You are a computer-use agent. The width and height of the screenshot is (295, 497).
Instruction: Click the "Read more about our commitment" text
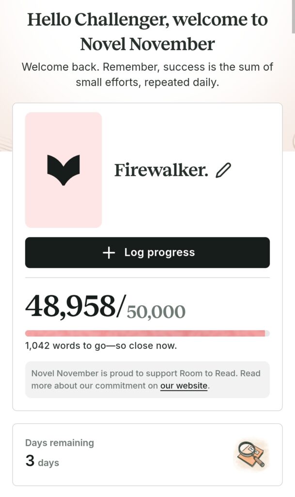point(94,386)
